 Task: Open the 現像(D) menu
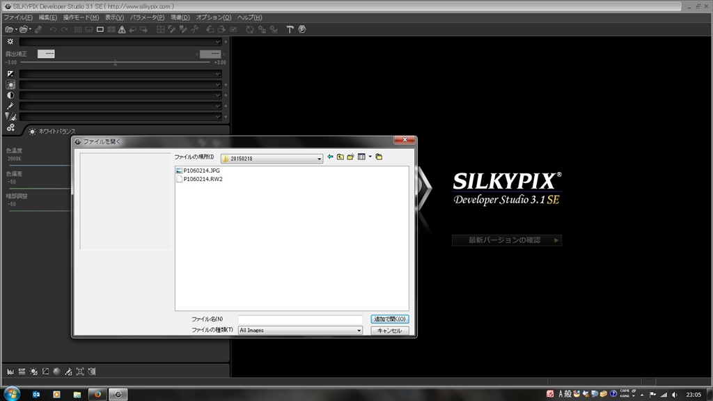pyautogui.click(x=180, y=17)
